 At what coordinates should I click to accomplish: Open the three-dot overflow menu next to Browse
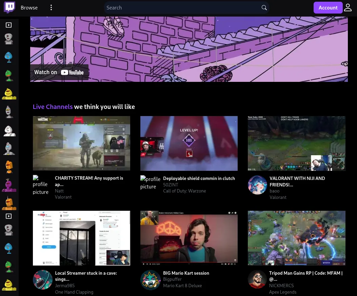51,7
